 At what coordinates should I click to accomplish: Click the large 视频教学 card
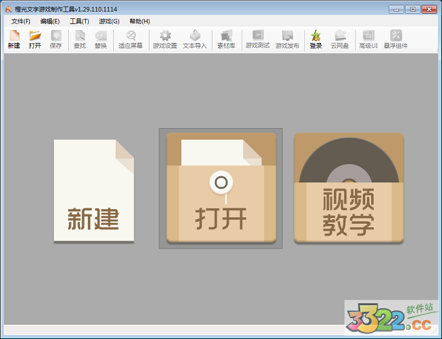(348, 187)
